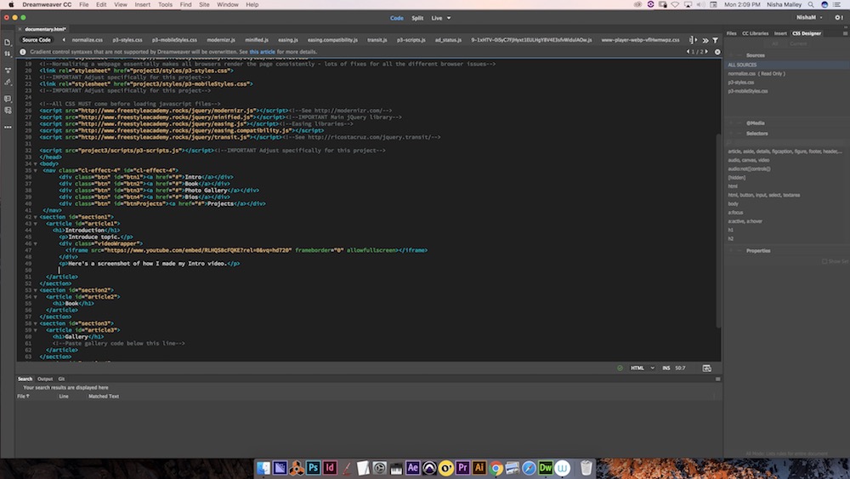Open Spotlight search in menu bar
Viewport: 850px width, 479px height.
tap(811, 4)
